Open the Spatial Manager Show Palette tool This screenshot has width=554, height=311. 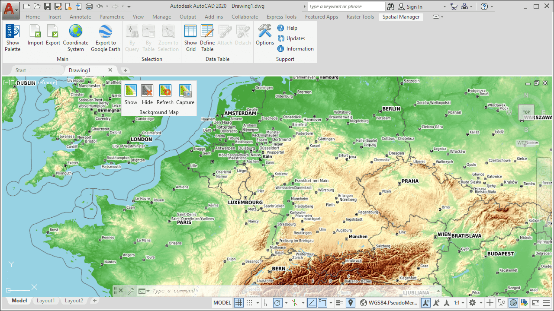click(x=13, y=38)
